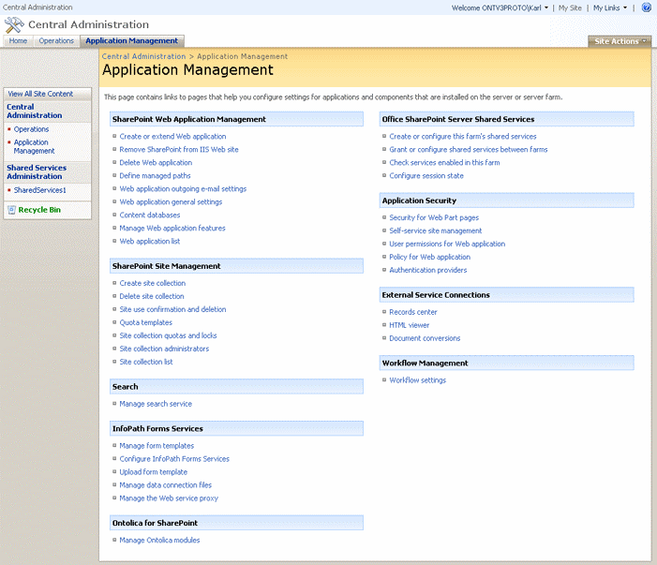Open Grant or configure shared services between farms
The image size is (657, 565).
(469, 150)
